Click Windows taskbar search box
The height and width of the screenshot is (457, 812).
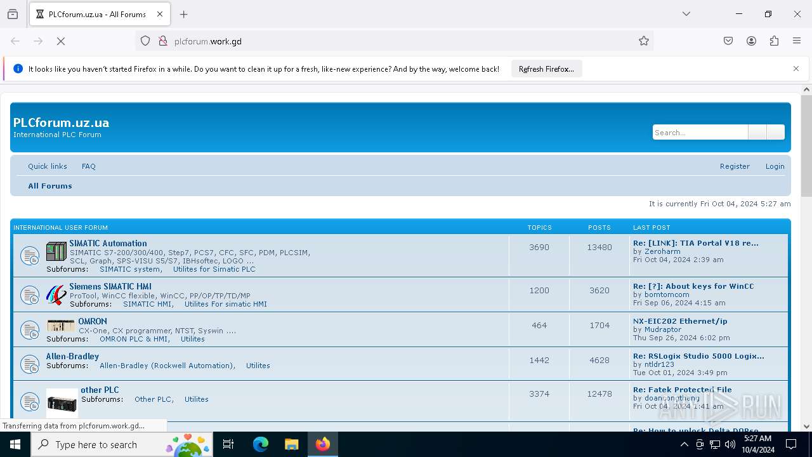click(122, 444)
